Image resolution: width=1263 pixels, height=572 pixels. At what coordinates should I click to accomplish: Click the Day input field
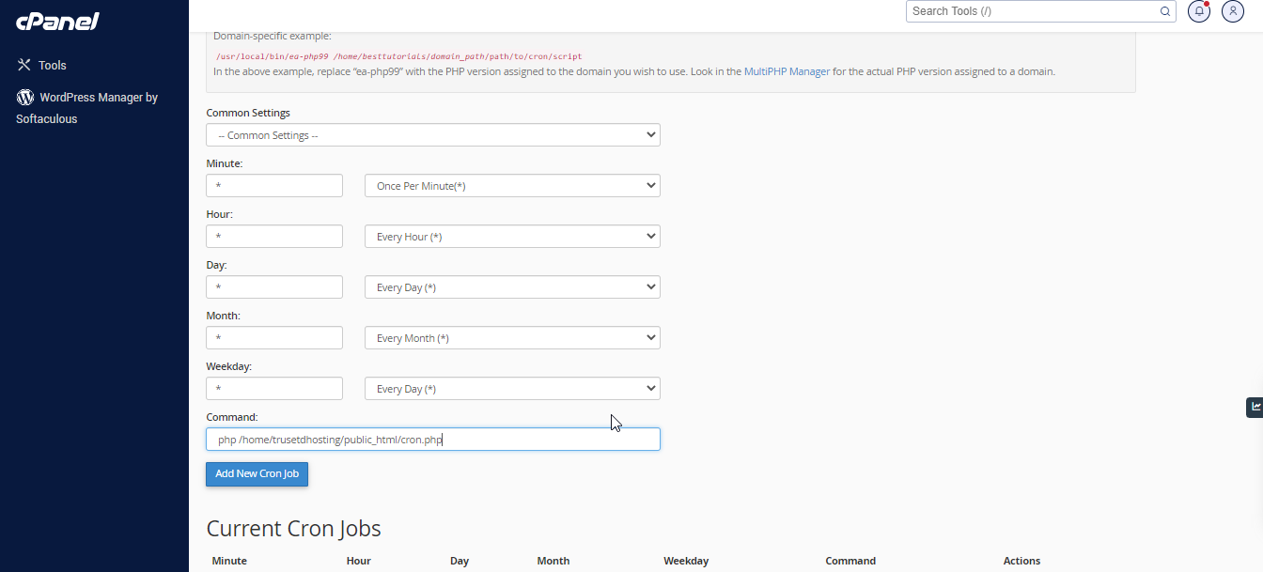click(x=274, y=287)
